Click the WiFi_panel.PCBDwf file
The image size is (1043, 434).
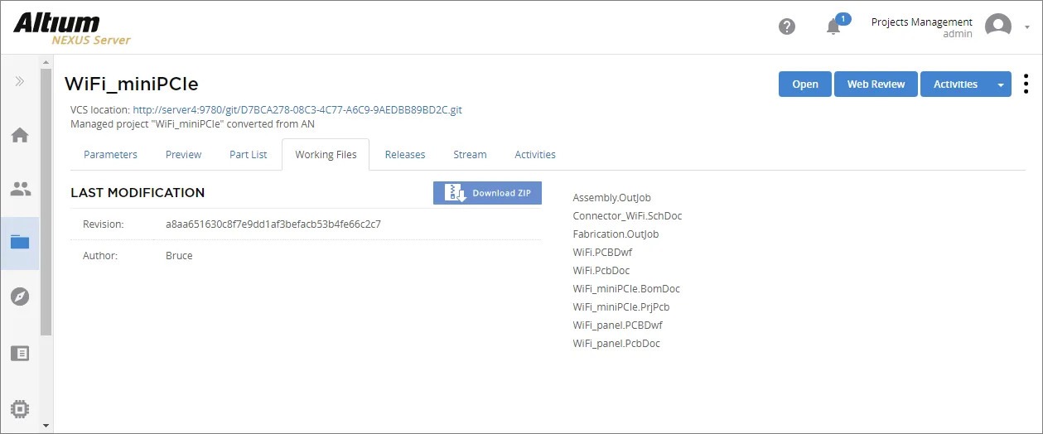pyautogui.click(x=617, y=325)
